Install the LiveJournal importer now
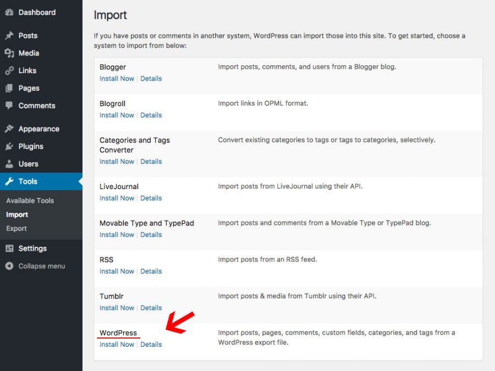This screenshot has width=495, height=371. click(x=117, y=198)
